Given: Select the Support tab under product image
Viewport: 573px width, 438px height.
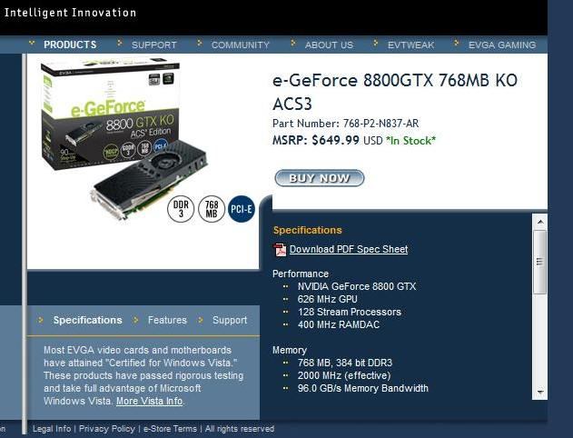Looking at the screenshot, I should point(230,320).
